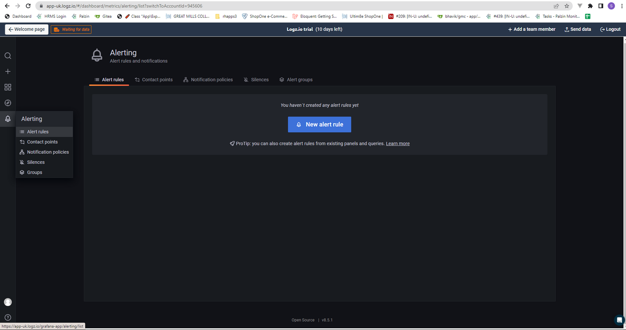Follow the Learn more link
Screen dimensions: 626x330
[x=398, y=144]
